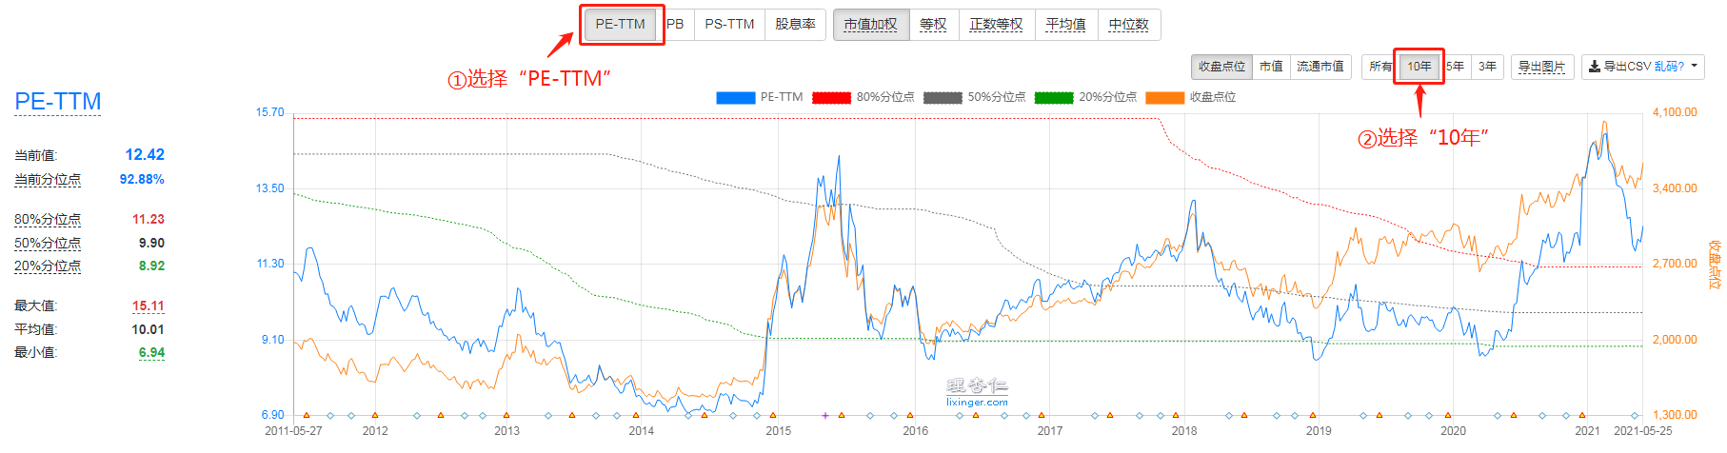Screen dimensions: 1727x453
Task: Click the red 80%分位点 legend swatch
Action: (x=830, y=97)
